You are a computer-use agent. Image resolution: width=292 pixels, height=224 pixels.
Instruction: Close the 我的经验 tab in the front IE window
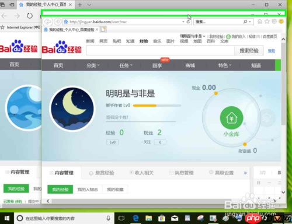point(97,30)
